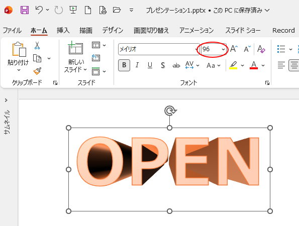Screen dimensions: 299x226
Task: Click the bottom-right corner handle of textbox
Action: click(x=270, y=211)
